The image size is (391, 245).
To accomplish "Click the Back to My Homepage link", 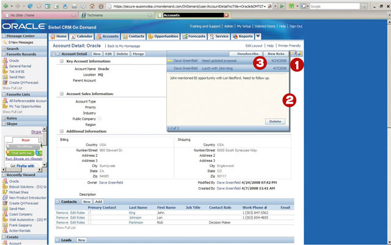I will pos(123,46).
